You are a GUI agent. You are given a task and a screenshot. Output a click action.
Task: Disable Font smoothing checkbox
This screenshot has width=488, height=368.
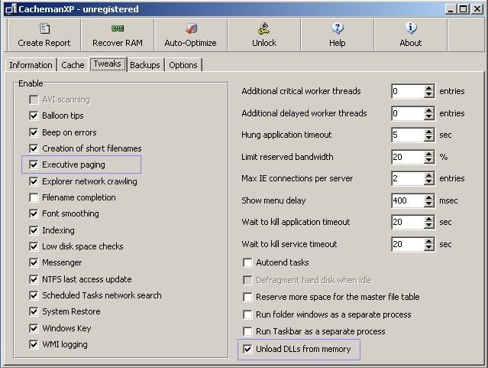pos(34,213)
